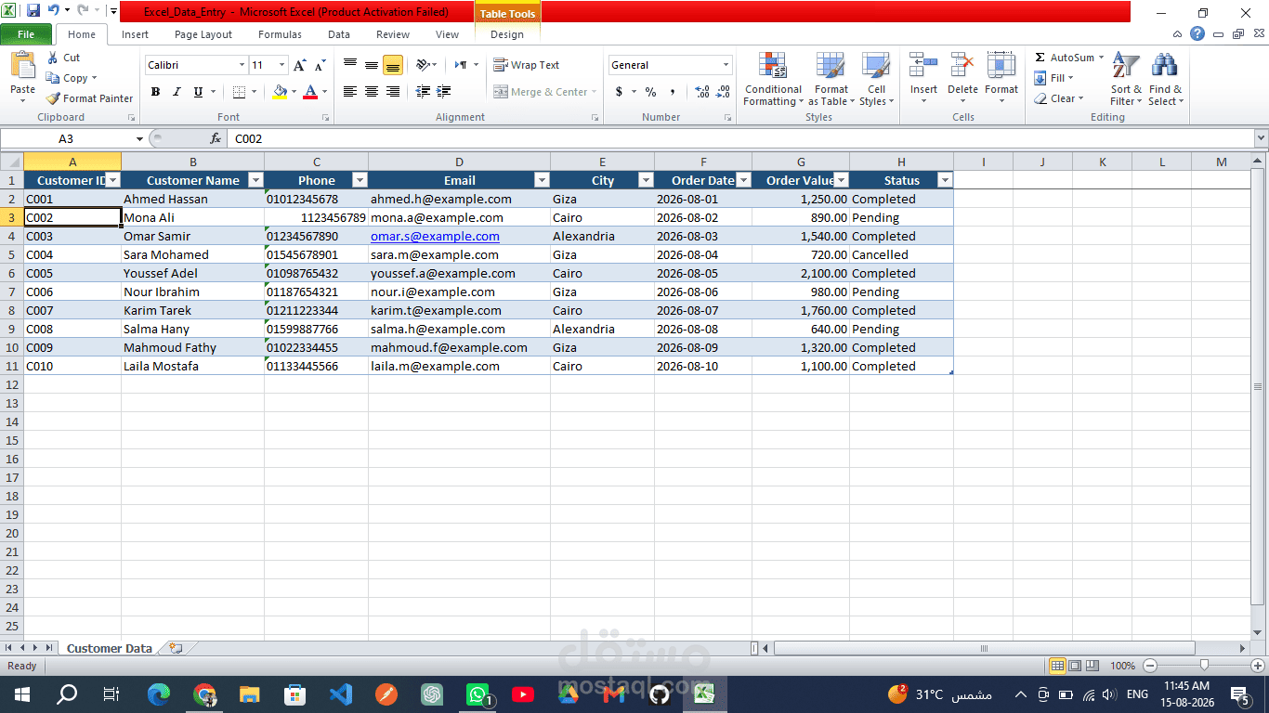
Task: Expand the Name Box dropdown arrow
Action: 139,138
